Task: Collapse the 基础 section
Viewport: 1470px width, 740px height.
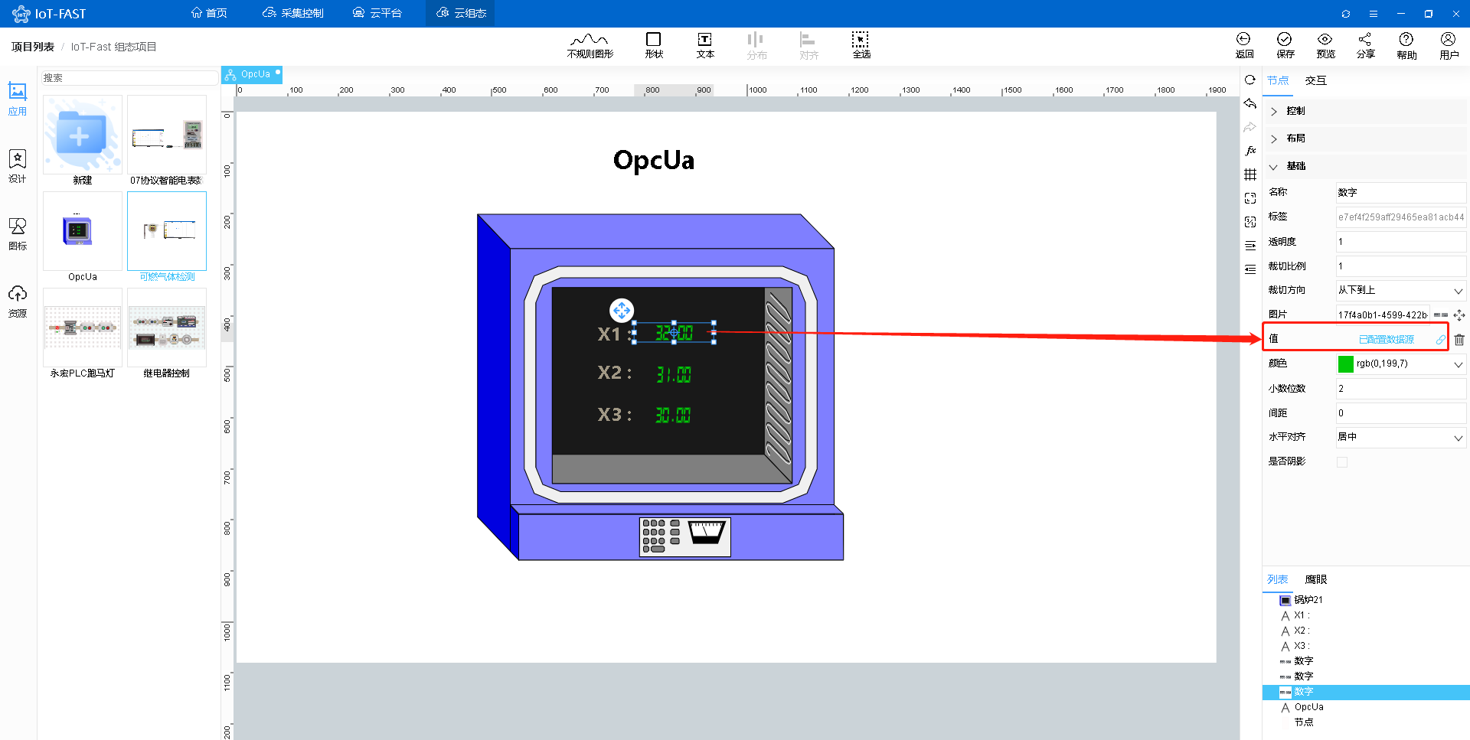Action: [1365, 166]
